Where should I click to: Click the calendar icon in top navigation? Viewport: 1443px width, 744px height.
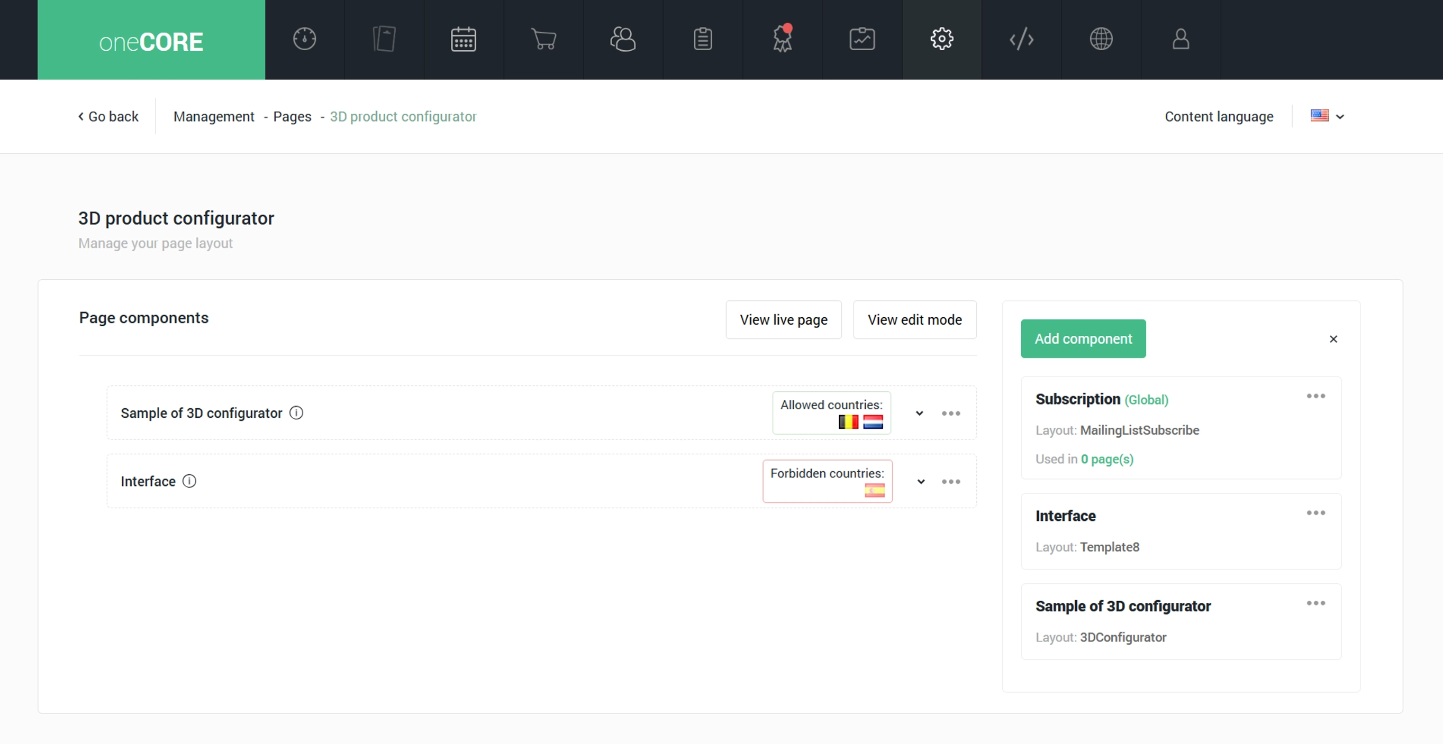(x=463, y=39)
